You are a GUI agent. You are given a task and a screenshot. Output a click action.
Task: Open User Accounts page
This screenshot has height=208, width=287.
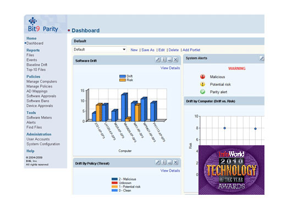pos(38,139)
